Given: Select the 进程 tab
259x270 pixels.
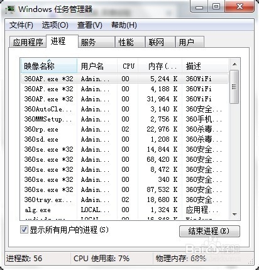Looking at the screenshot, I should coord(62,41).
